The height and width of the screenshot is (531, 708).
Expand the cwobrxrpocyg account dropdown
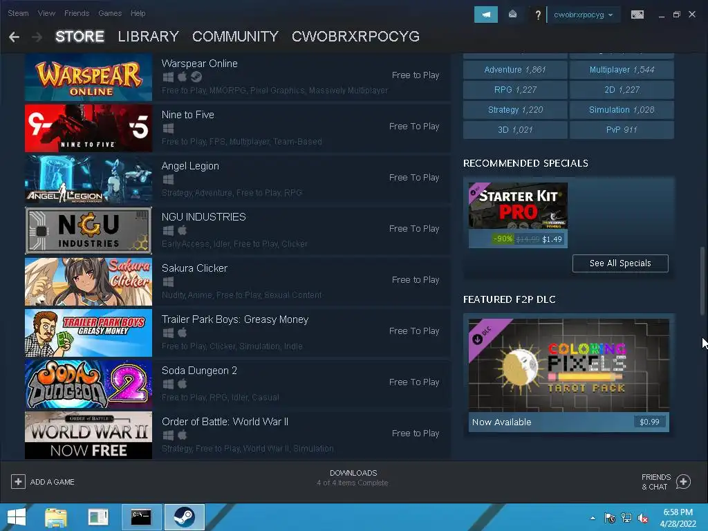click(583, 15)
